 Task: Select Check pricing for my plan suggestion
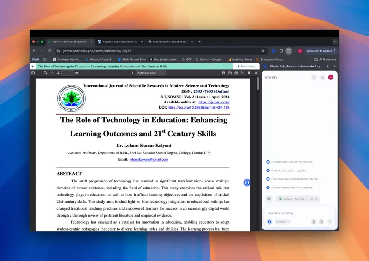286,170
